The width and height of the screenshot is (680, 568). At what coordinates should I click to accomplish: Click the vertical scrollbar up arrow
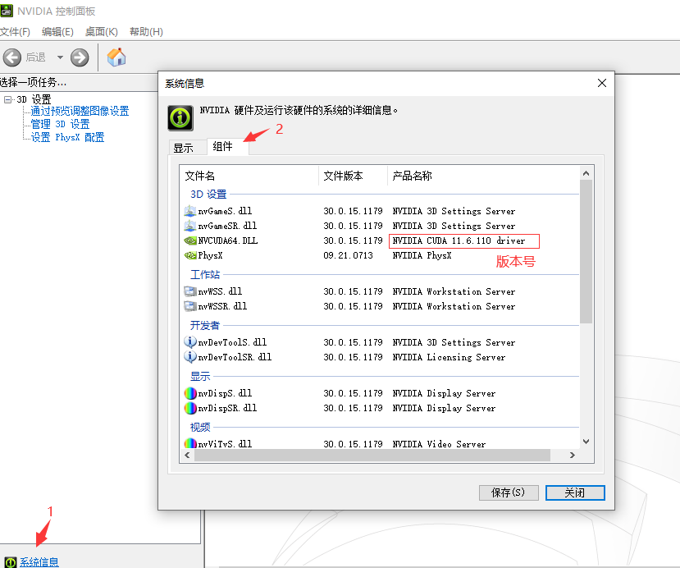click(x=586, y=173)
